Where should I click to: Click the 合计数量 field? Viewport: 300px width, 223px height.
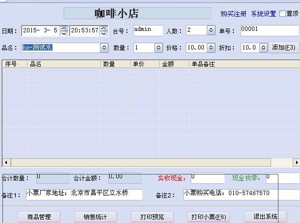click(53, 178)
